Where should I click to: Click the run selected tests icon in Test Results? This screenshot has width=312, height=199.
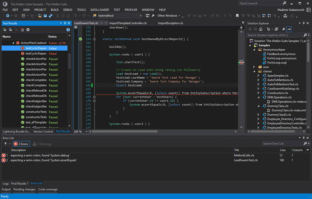pyautogui.click(x=10, y=30)
